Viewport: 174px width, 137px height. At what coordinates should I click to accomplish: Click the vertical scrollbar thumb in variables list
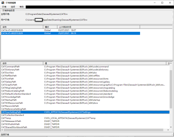pyautogui.click(x=171, y=89)
